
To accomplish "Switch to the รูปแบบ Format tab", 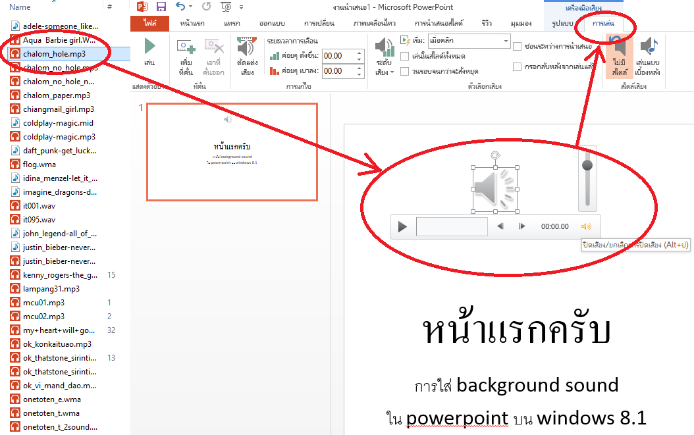I will tap(562, 23).
